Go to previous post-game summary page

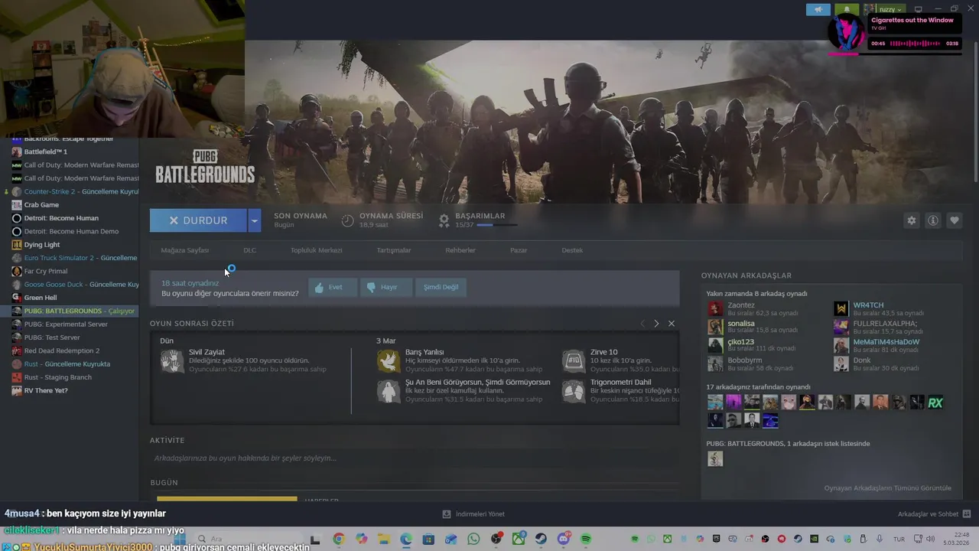[642, 324]
